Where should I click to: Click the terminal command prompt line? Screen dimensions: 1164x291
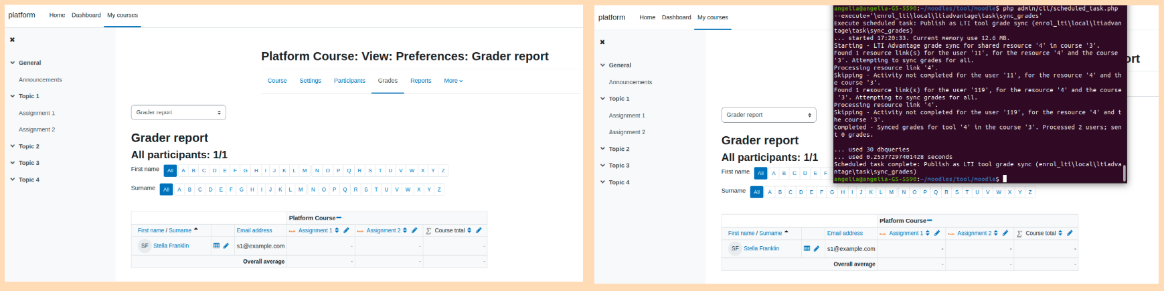coord(919,179)
